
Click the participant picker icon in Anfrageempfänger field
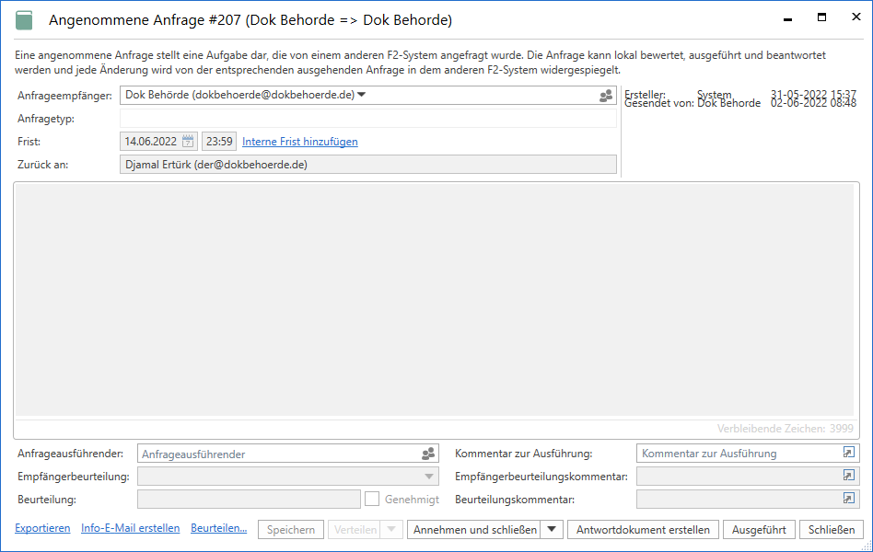coord(605,96)
